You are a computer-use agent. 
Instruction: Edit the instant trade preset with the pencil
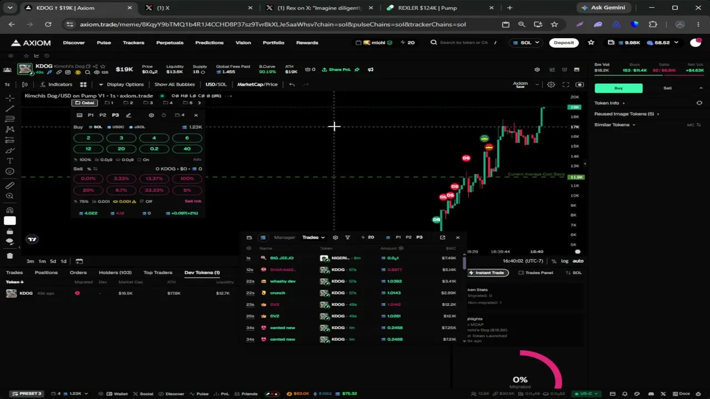[128, 115]
